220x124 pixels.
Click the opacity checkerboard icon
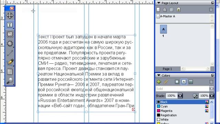click(x=195, y=96)
